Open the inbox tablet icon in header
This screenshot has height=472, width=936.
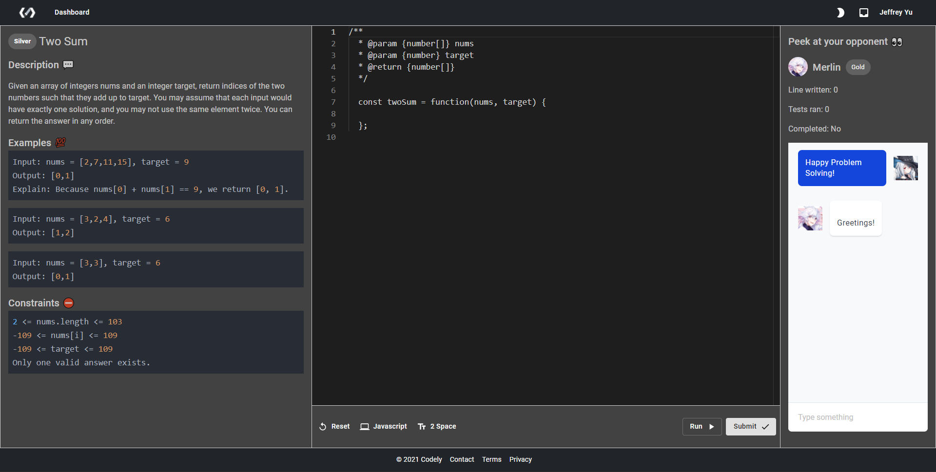pos(864,13)
